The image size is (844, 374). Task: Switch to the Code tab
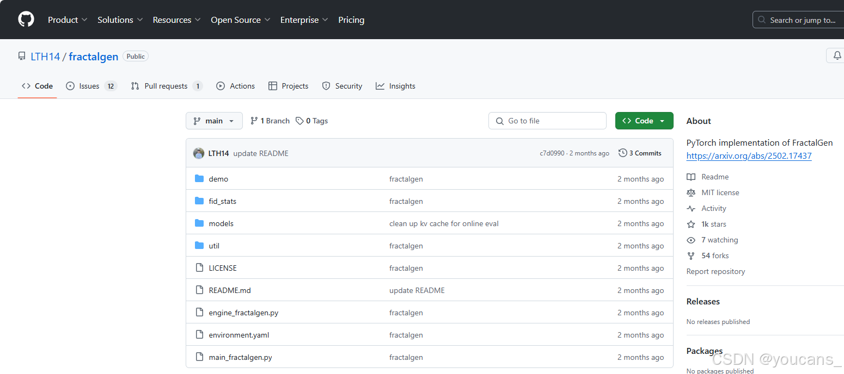(x=37, y=86)
